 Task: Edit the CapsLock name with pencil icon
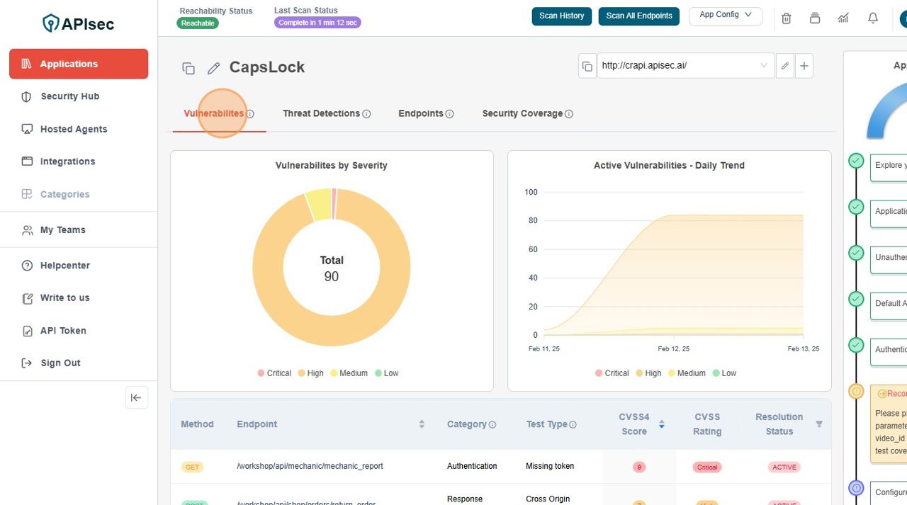[x=213, y=68]
